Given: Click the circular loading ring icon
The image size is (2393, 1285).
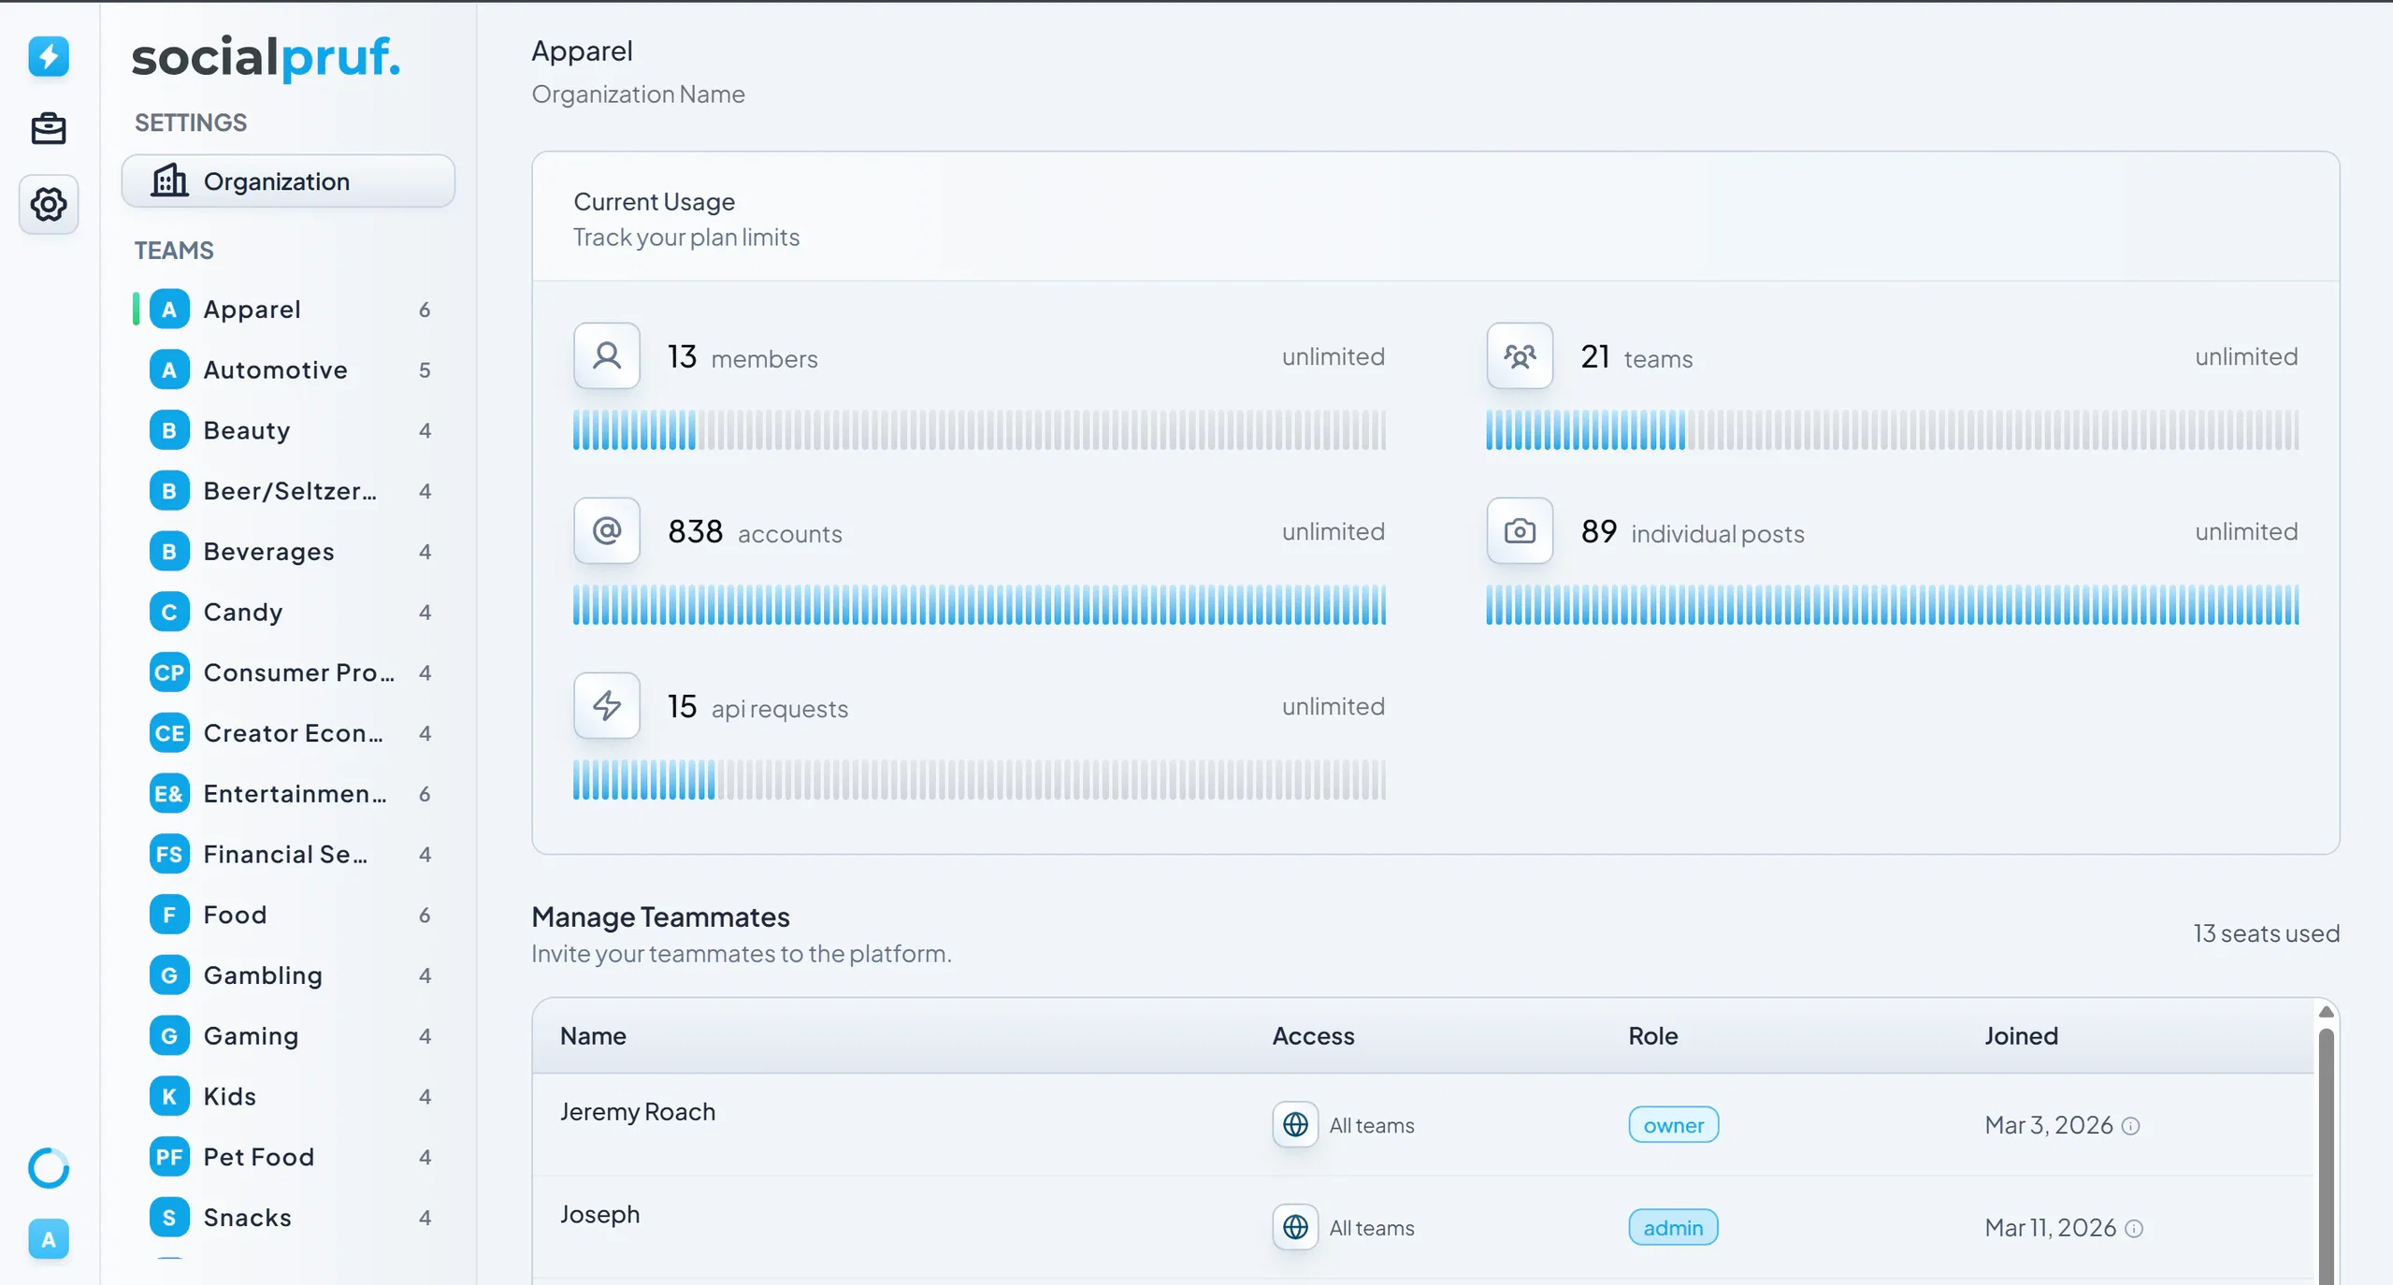Looking at the screenshot, I should (x=49, y=1167).
